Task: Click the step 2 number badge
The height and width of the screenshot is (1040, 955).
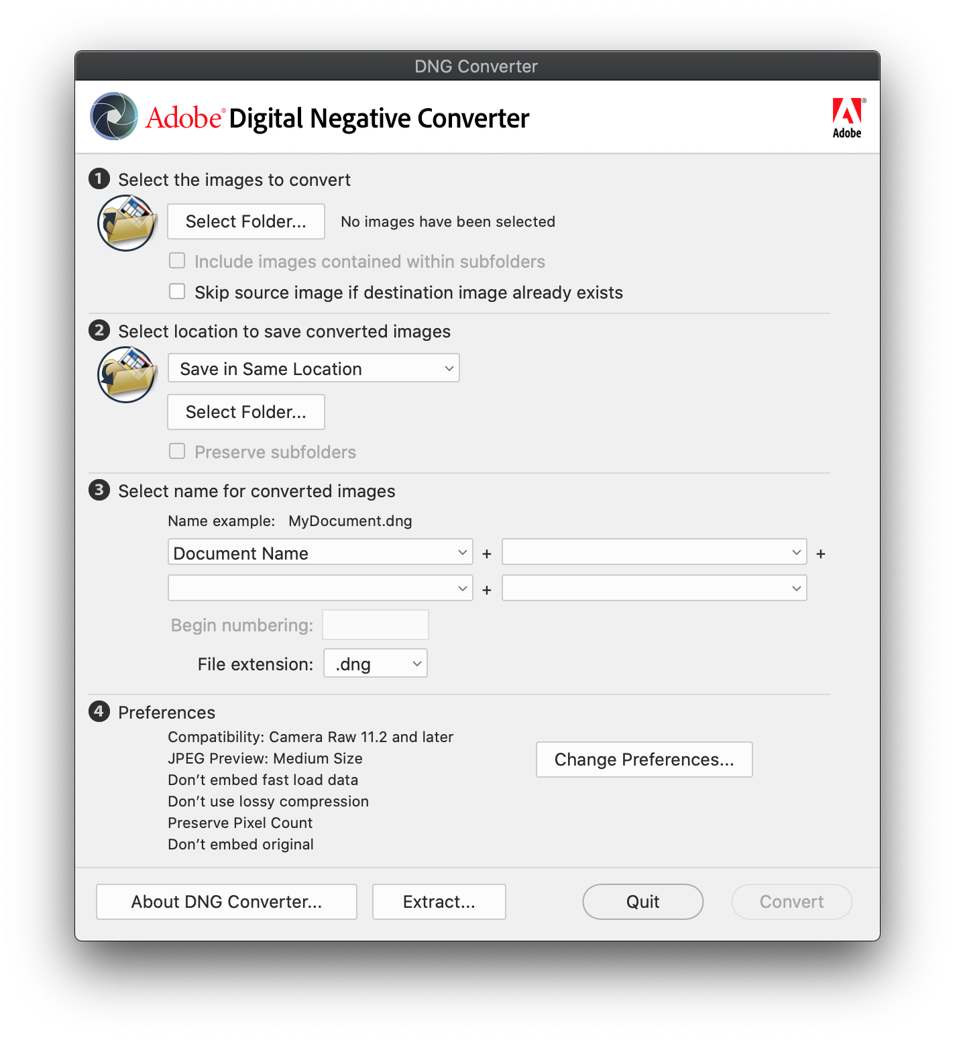Action: pos(99,331)
